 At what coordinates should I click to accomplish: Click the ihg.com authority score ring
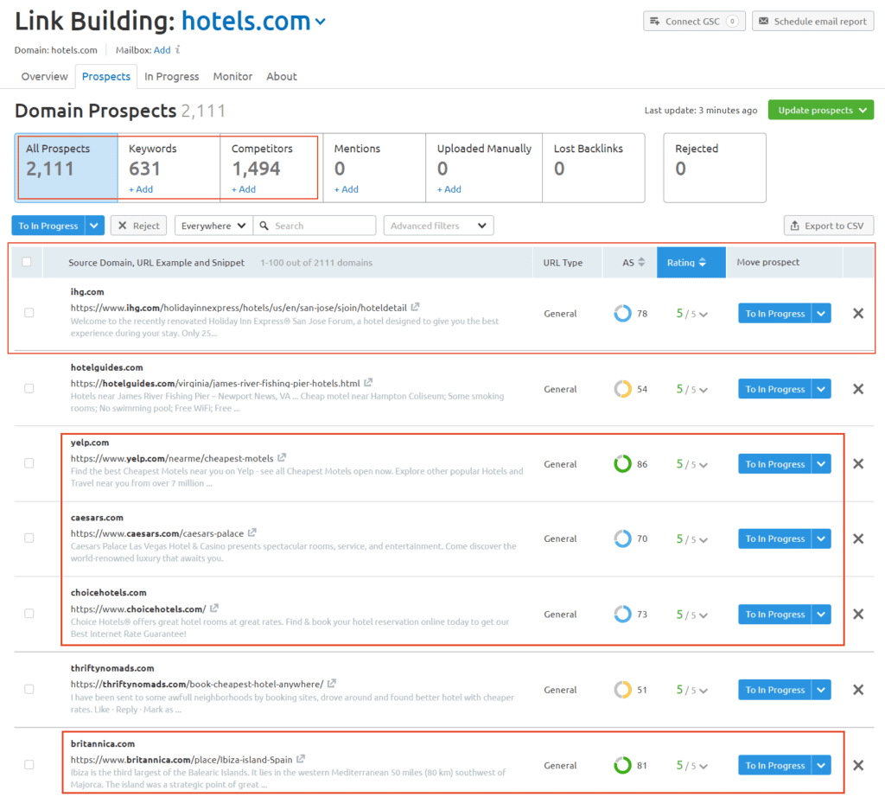(622, 313)
